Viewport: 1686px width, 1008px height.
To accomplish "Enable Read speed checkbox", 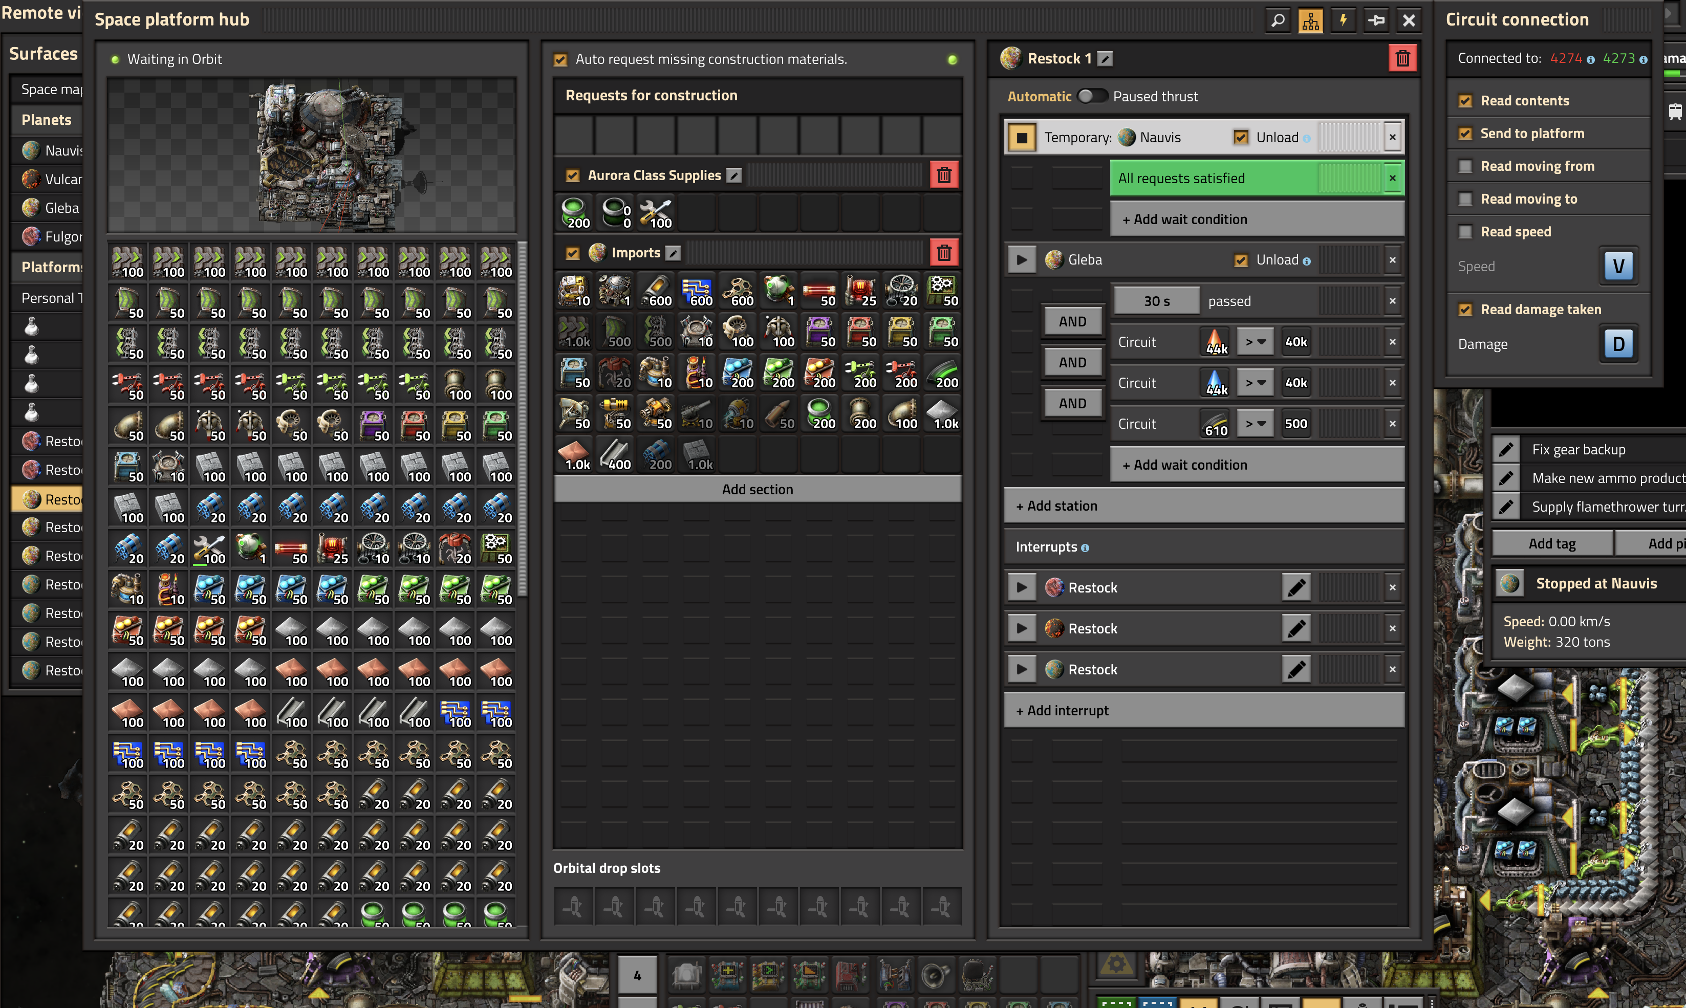I will pyautogui.click(x=1465, y=232).
